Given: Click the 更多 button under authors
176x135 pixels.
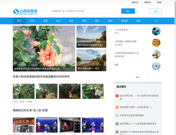Looking at the screenshot, I should pyautogui.click(x=138, y=77).
